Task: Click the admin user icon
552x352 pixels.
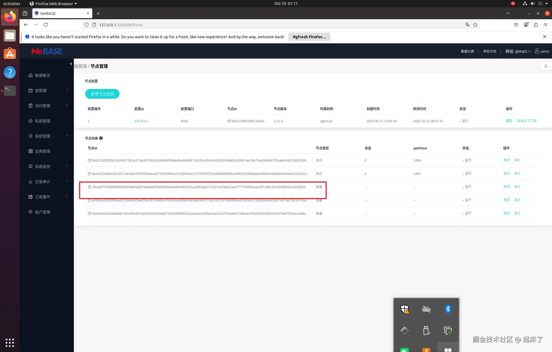Action: 537,51
